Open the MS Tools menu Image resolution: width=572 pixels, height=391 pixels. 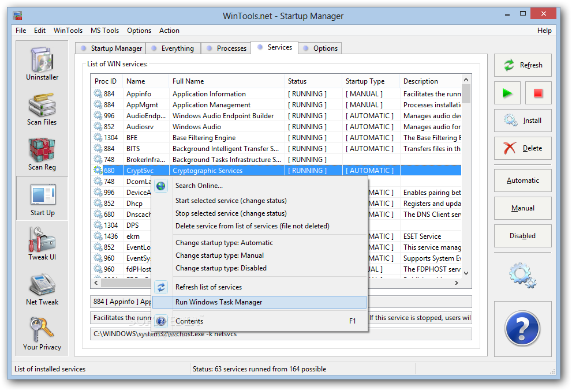[x=104, y=31]
